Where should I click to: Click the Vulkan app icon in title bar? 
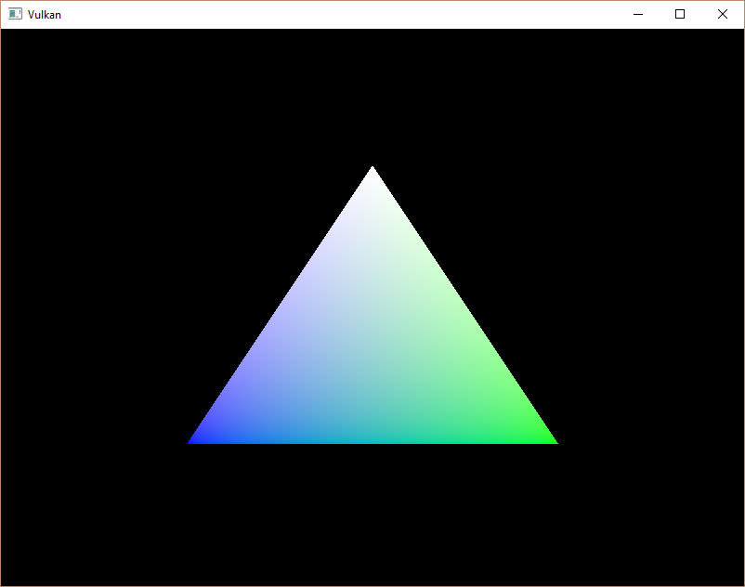coord(15,14)
